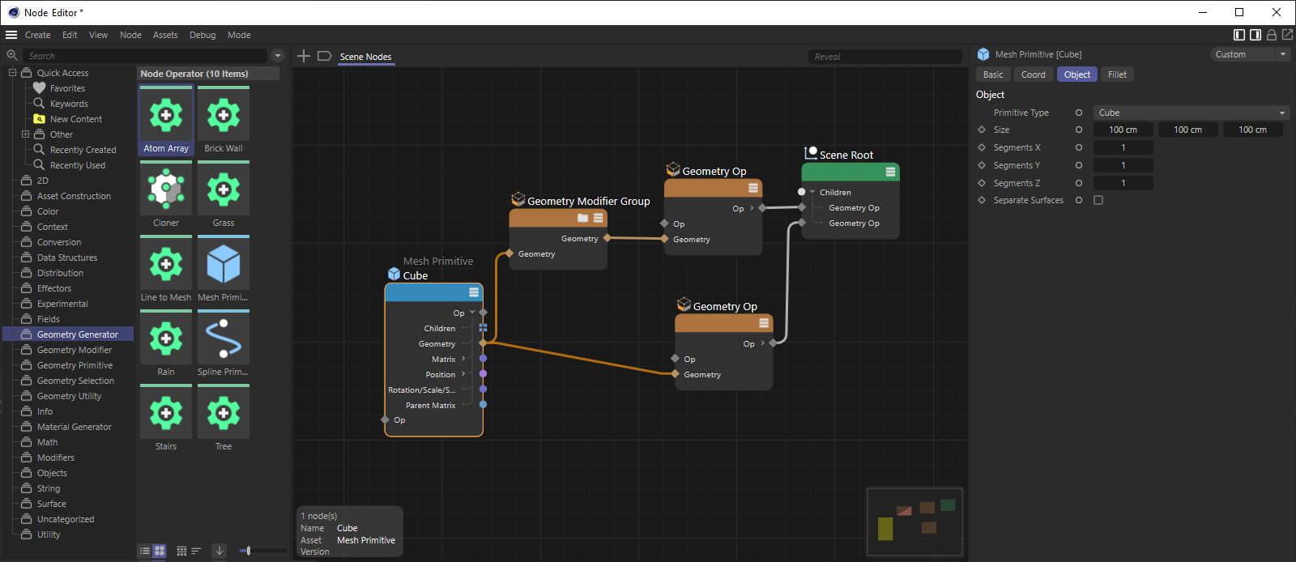Click the Mesh Primitive cube asset icon
Image resolution: width=1296 pixels, height=562 pixels.
224,265
